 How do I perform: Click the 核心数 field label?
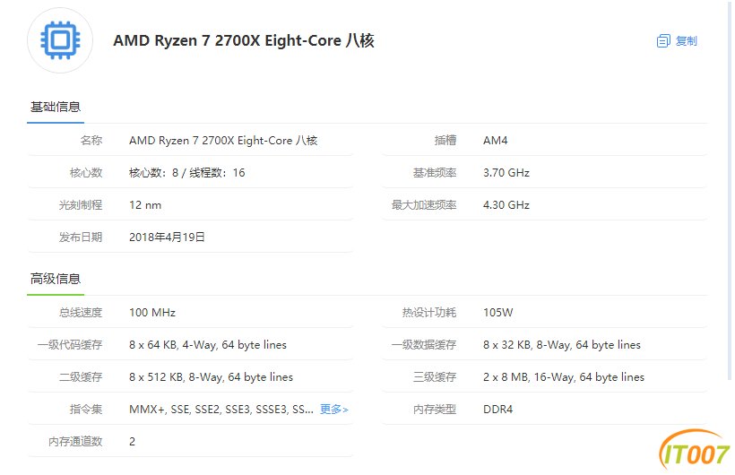pos(86,173)
